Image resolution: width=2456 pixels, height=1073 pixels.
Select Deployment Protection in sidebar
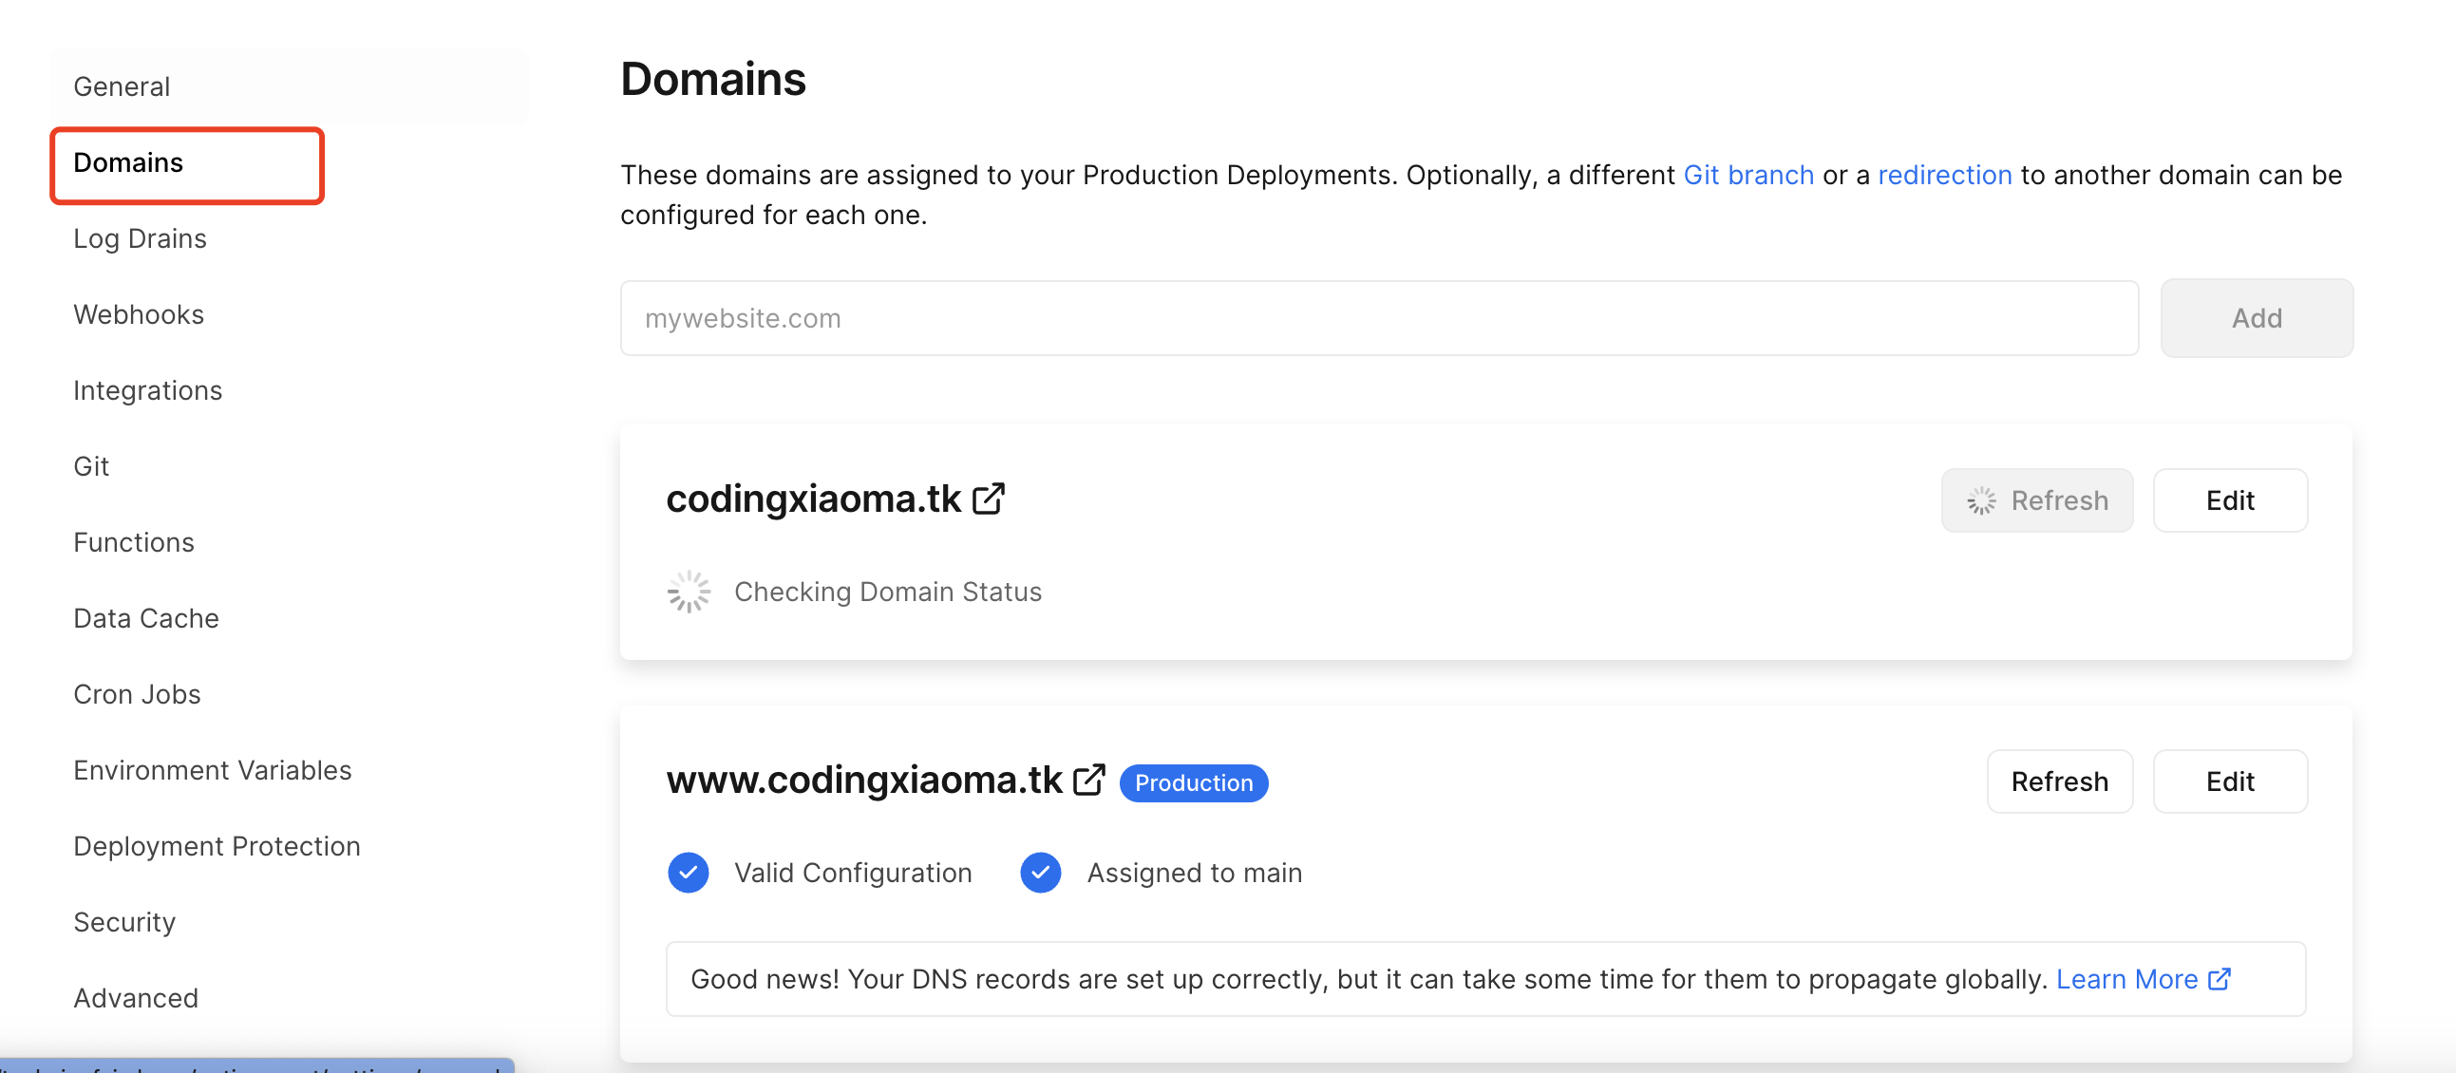click(217, 846)
